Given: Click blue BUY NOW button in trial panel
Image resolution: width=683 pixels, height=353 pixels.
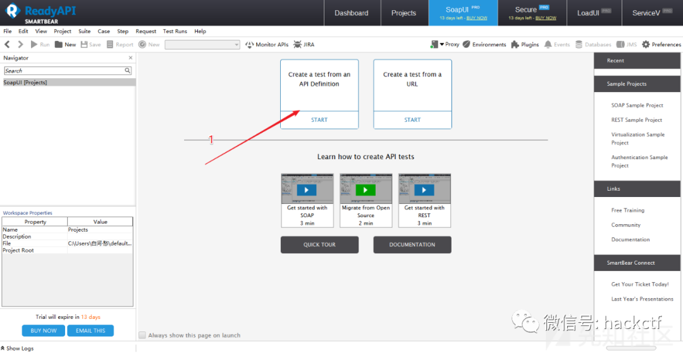Looking at the screenshot, I should coord(44,331).
